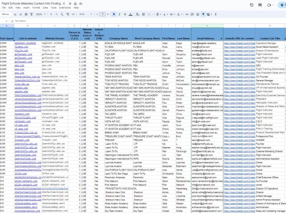Check the cloud save status icon
This screenshot has height=213, width=286.
coord(81,4)
